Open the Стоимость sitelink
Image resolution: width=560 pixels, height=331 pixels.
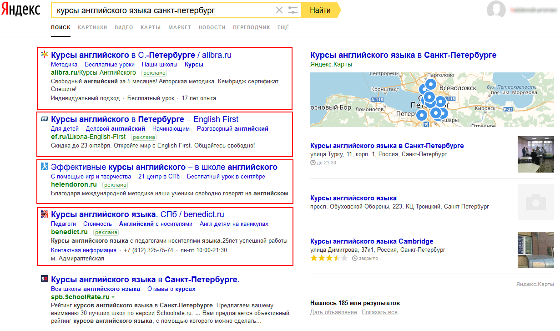click(x=97, y=224)
